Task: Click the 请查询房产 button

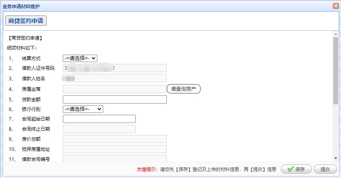Action: [x=183, y=89]
